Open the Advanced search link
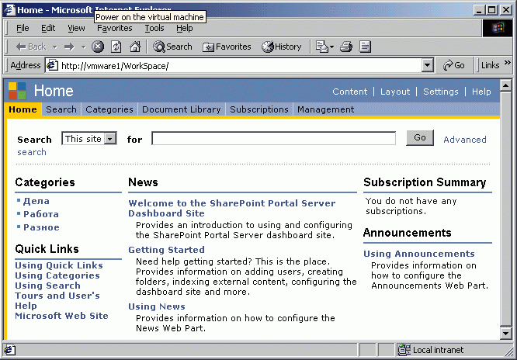Viewport: 517px width, 360px height. click(465, 140)
